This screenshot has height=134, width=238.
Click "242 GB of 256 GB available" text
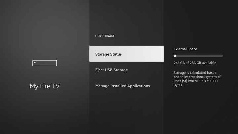point(195,63)
